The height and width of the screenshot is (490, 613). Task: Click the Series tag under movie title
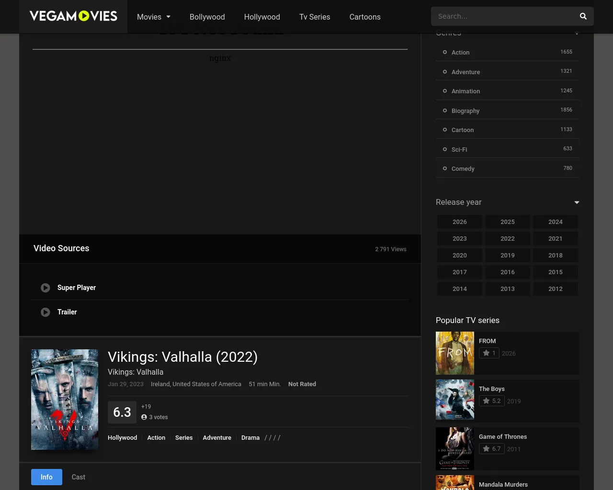click(x=184, y=438)
